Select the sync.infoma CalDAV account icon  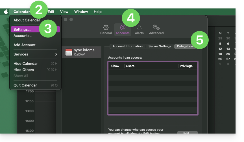pos(69,52)
